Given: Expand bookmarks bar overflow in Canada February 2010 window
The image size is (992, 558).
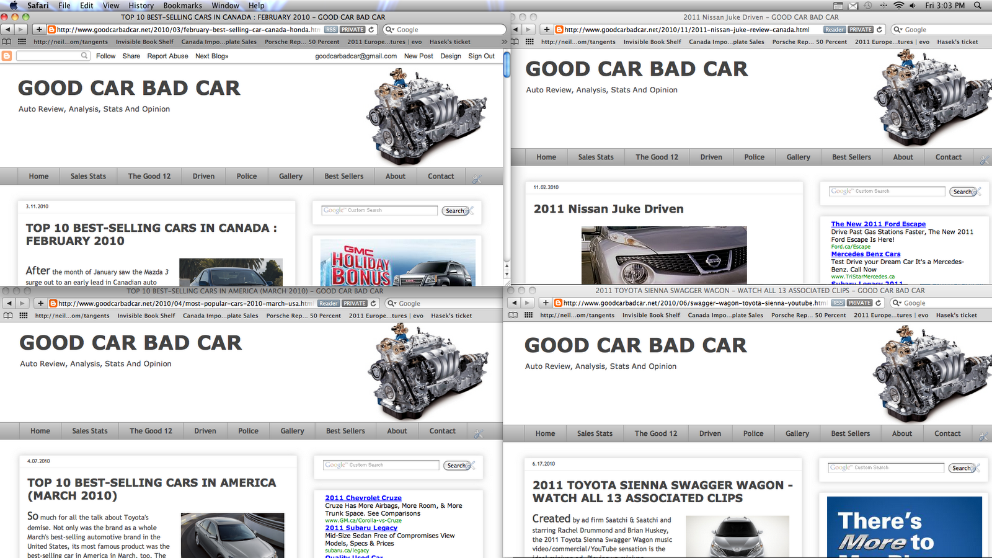Looking at the screenshot, I should [x=504, y=42].
